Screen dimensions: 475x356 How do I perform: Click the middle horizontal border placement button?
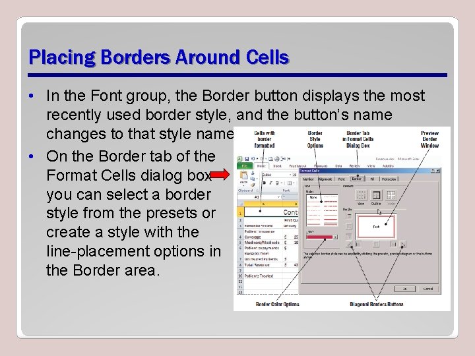(x=349, y=226)
